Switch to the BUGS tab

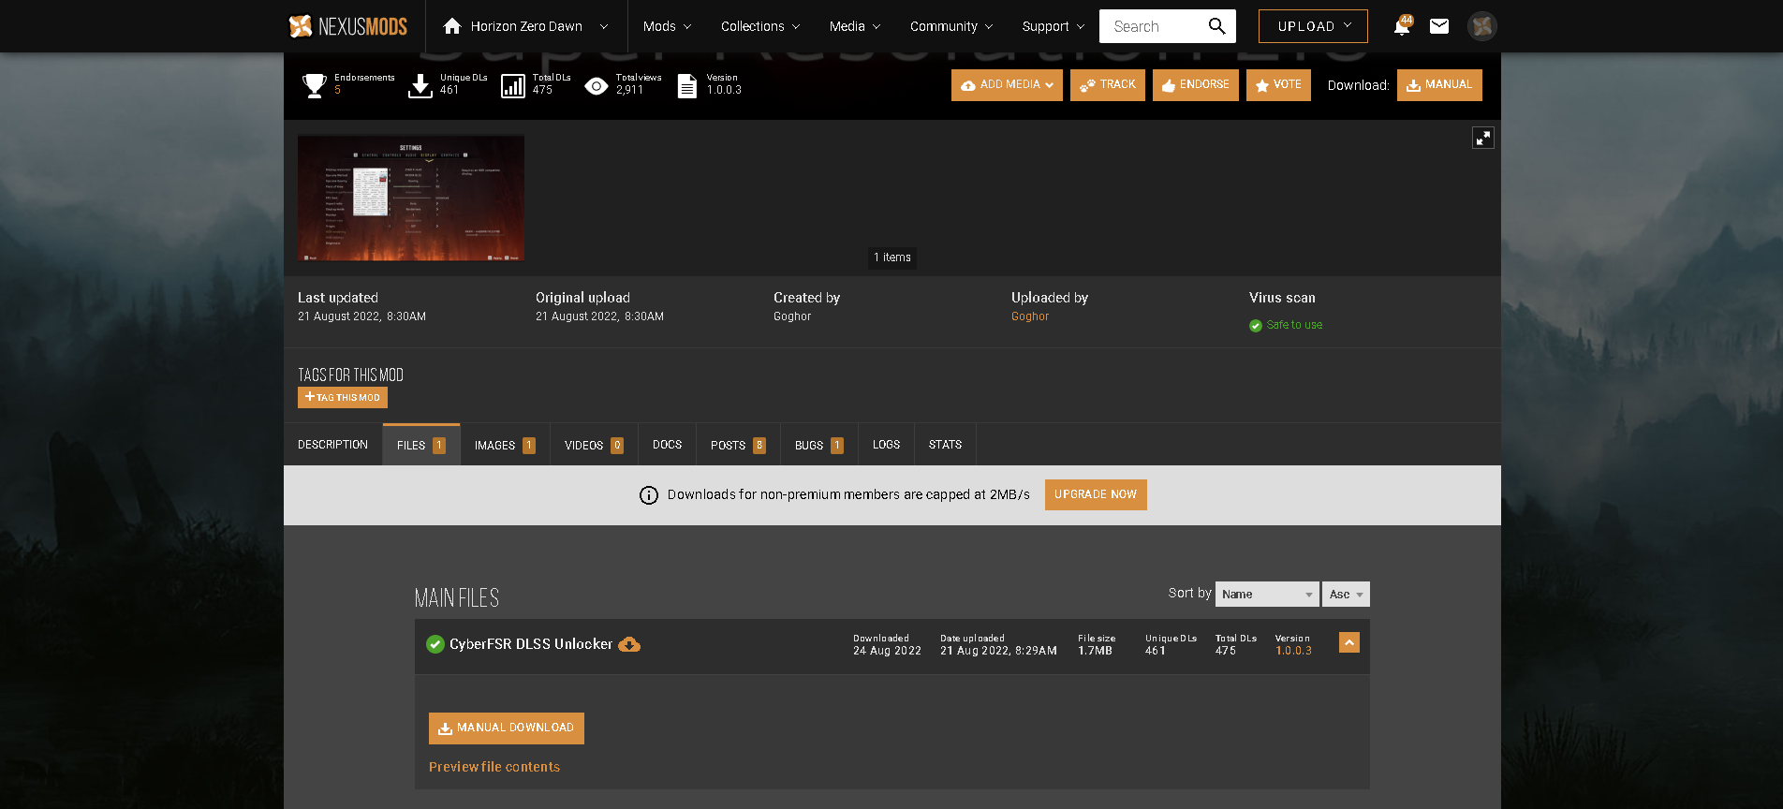tap(819, 445)
